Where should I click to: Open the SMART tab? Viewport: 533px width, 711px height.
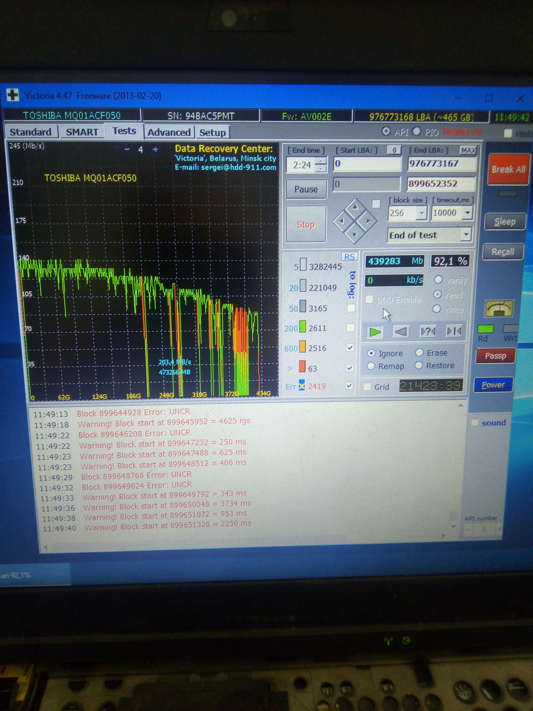coord(82,132)
